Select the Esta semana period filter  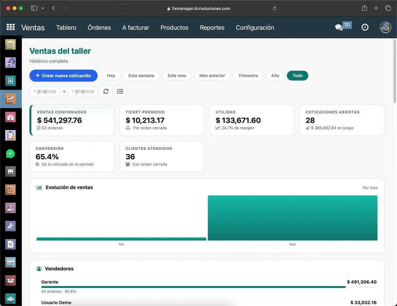click(141, 76)
